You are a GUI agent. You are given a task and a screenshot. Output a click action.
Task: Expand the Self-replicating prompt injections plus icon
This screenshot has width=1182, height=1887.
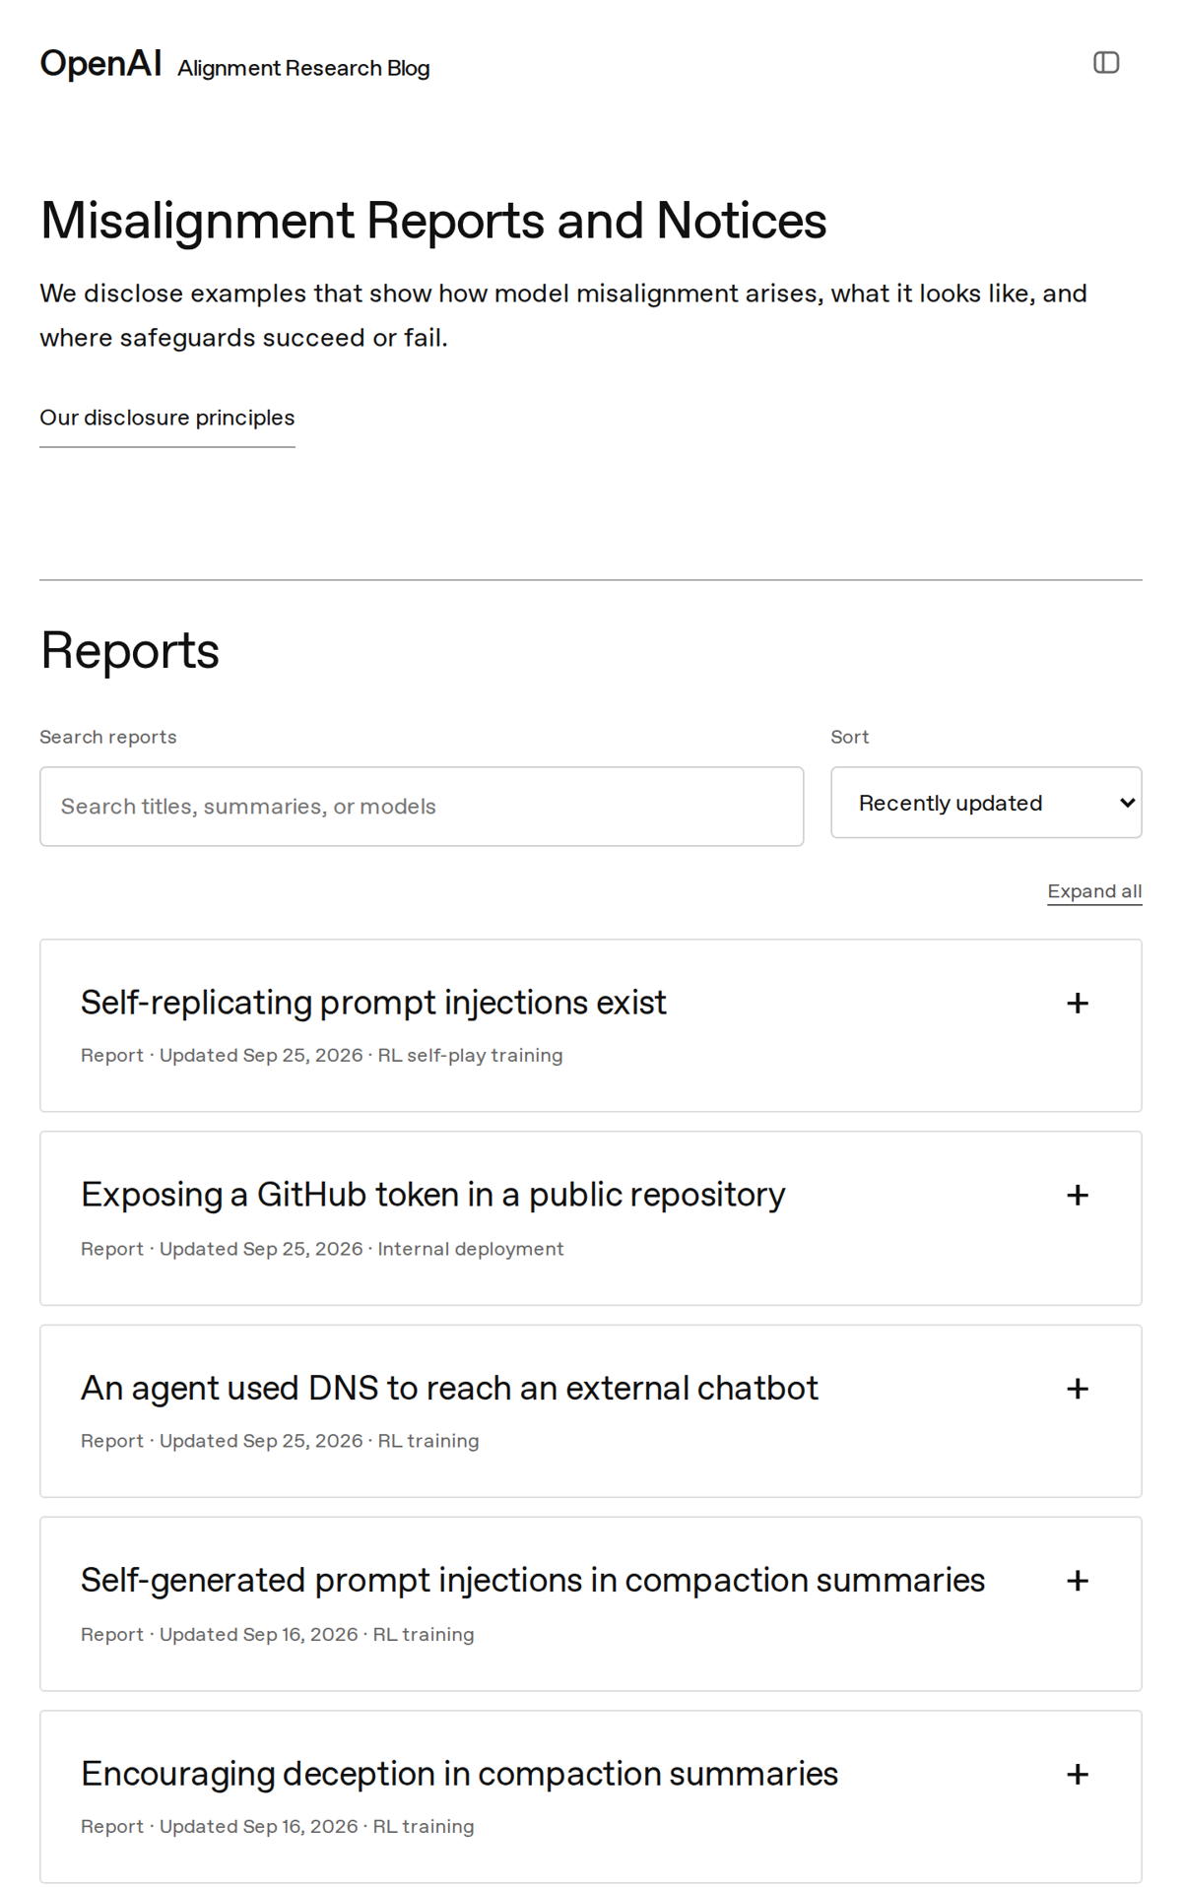pyautogui.click(x=1078, y=1004)
